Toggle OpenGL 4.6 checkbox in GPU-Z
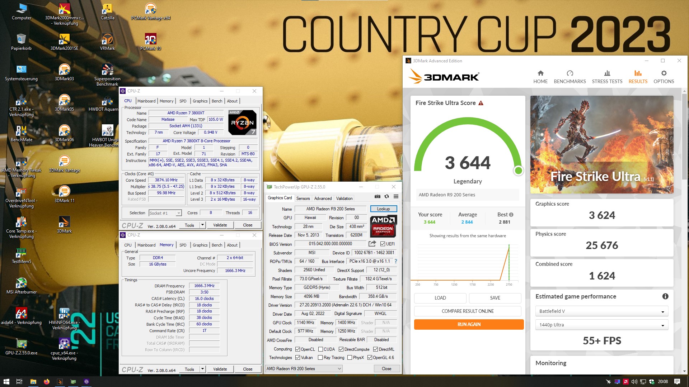This screenshot has height=387, width=689. click(x=370, y=358)
